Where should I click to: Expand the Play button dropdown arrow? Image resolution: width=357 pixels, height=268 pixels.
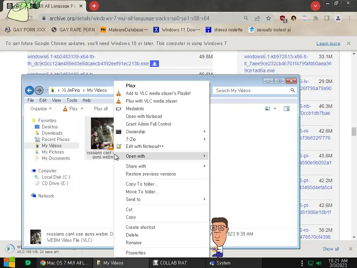pyautogui.click(x=82, y=109)
